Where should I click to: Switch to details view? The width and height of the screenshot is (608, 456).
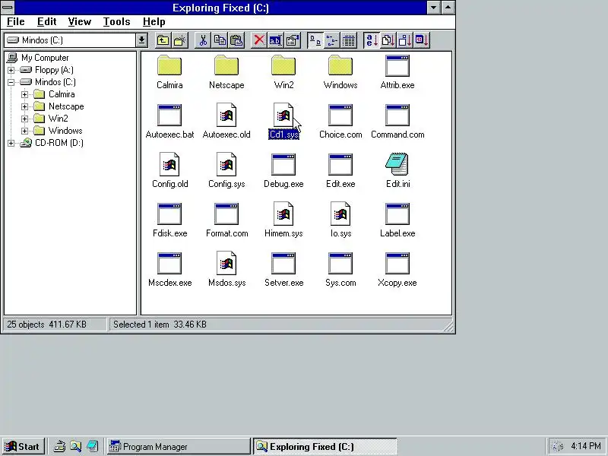pyautogui.click(x=349, y=40)
